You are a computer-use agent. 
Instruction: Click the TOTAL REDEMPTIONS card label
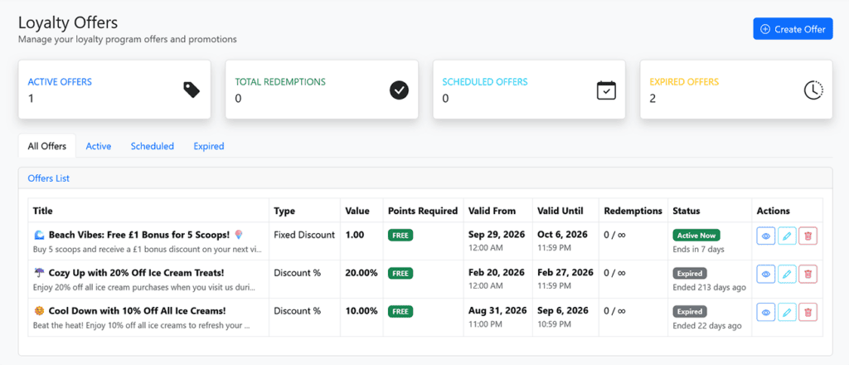[x=280, y=82]
